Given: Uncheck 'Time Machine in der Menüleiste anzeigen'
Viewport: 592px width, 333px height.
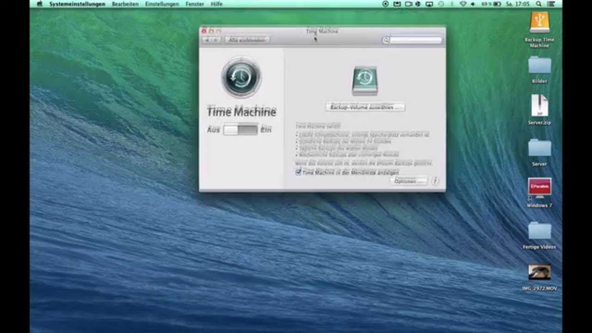Looking at the screenshot, I should click(x=298, y=172).
